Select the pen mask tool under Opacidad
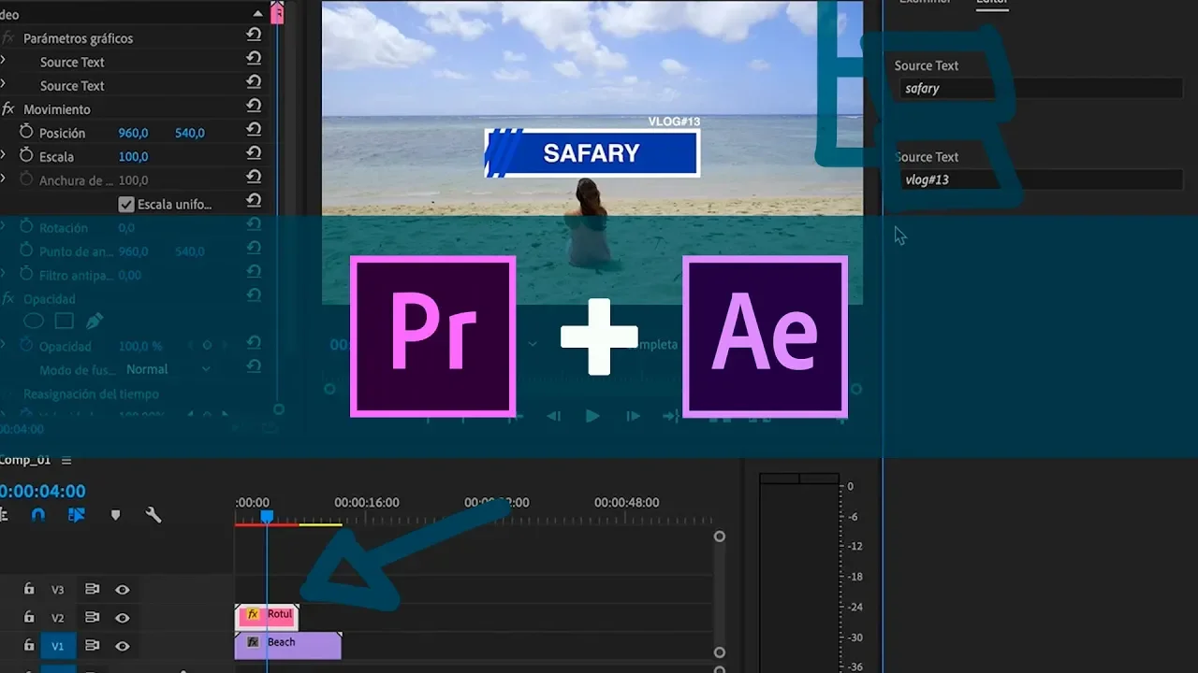This screenshot has height=673, width=1198. click(x=95, y=322)
